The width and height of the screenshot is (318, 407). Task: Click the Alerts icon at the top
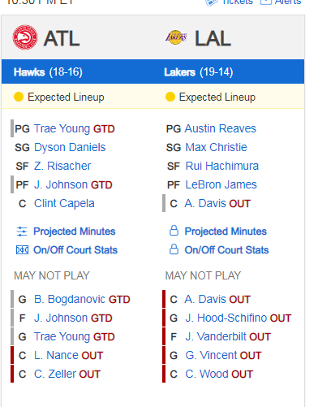tap(265, 2)
